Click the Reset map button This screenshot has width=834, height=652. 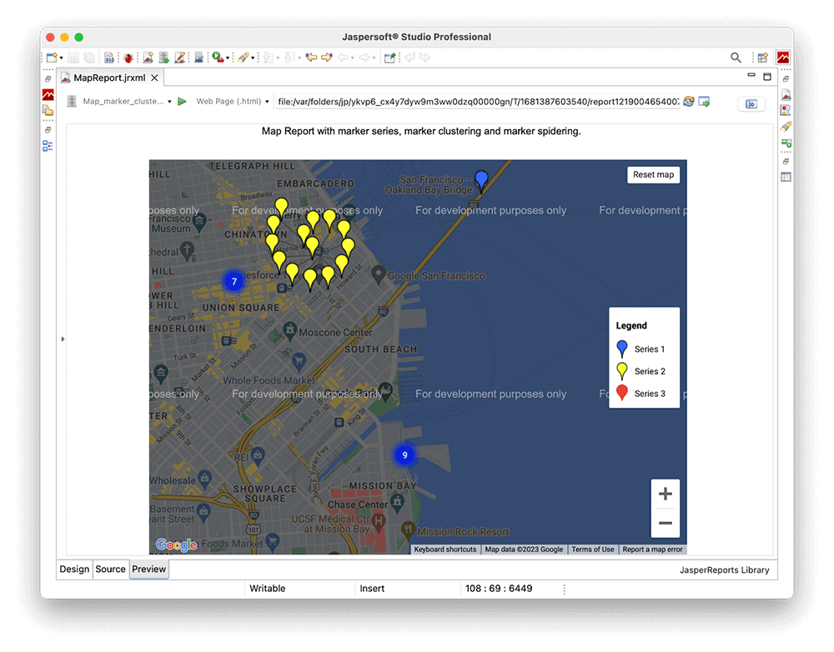click(653, 174)
